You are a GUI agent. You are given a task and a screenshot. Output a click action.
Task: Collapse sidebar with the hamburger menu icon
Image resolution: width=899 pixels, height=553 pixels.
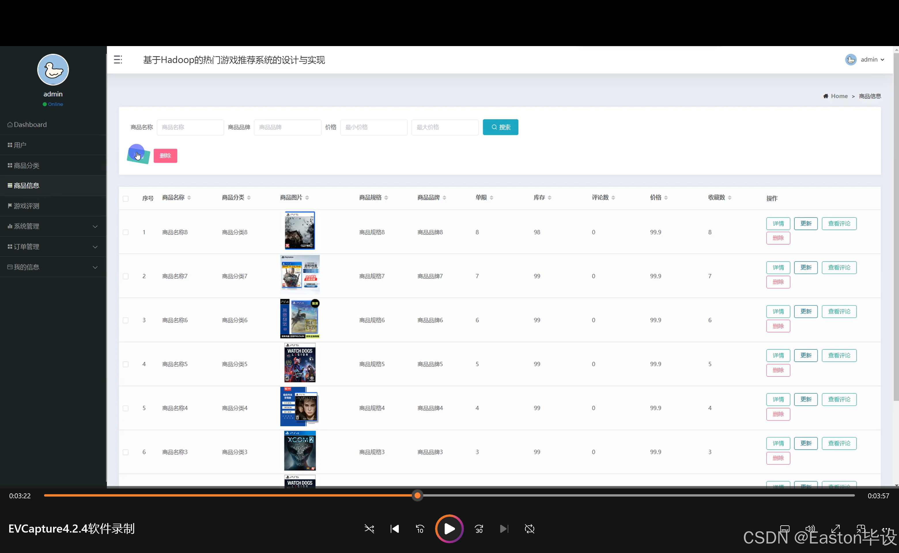coord(118,60)
